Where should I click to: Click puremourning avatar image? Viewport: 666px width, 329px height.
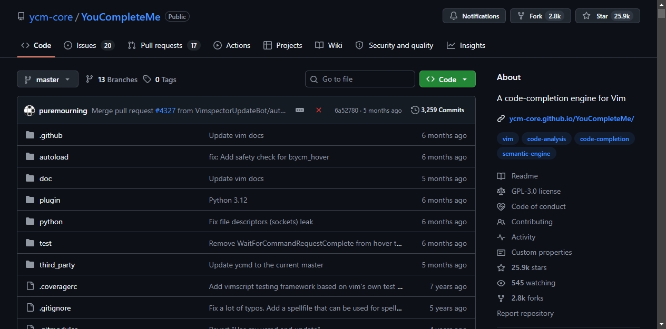click(x=30, y=111)
